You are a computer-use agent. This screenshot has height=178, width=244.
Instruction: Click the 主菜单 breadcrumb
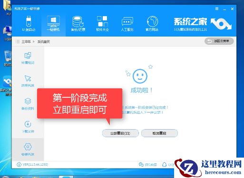point(26,42)
